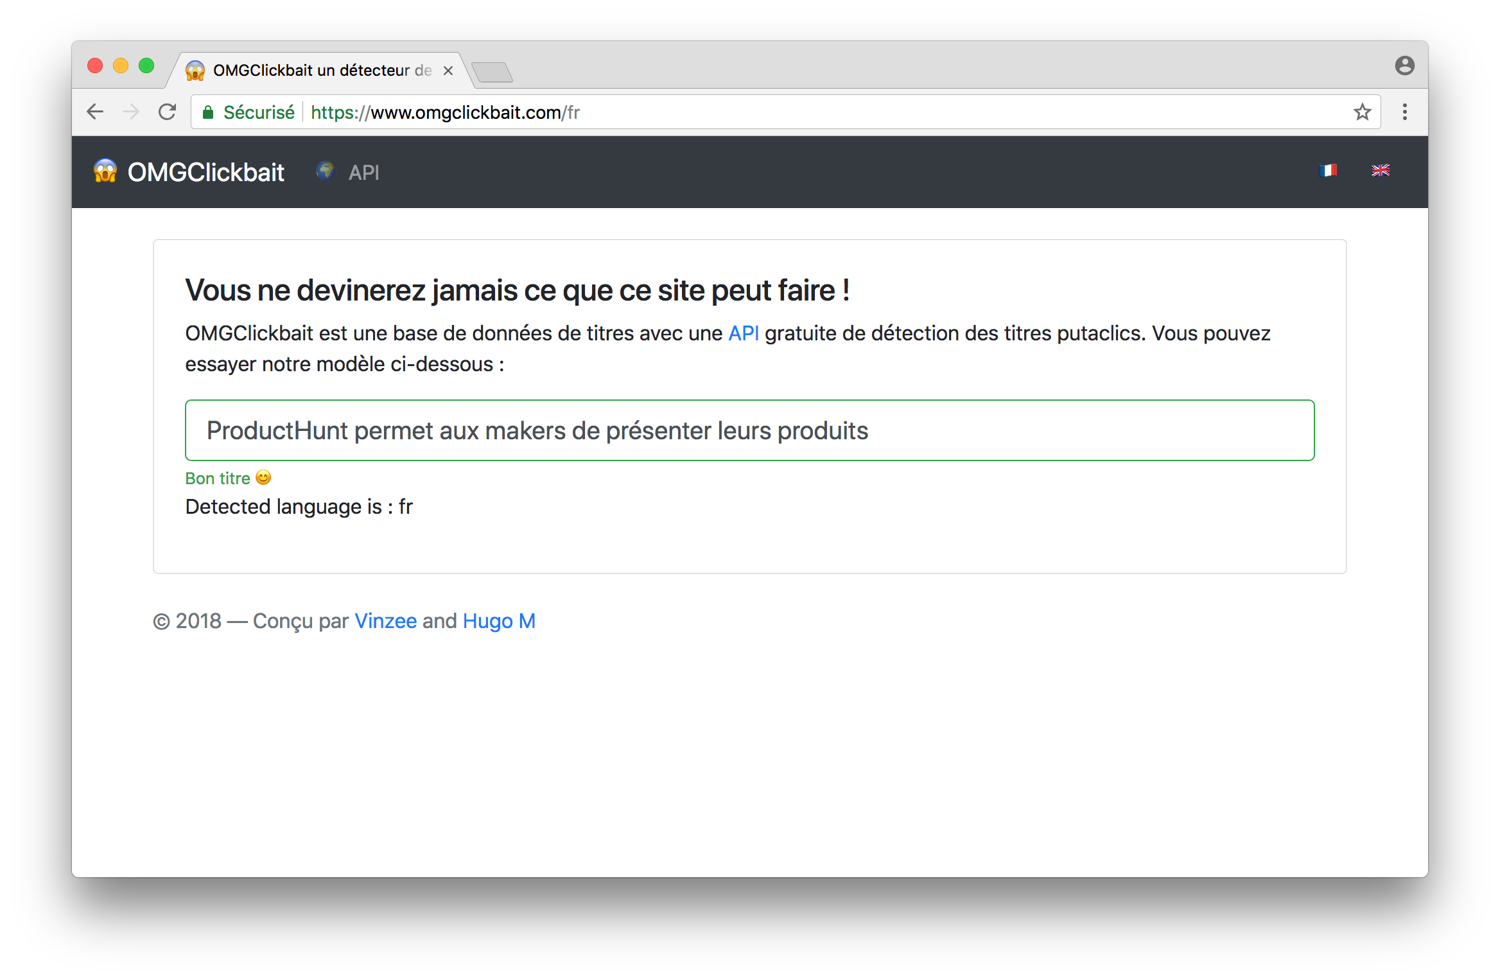Screen dimensions: 1500x980
Task: Click the globe icon next to API
Action: click(326, 171)
